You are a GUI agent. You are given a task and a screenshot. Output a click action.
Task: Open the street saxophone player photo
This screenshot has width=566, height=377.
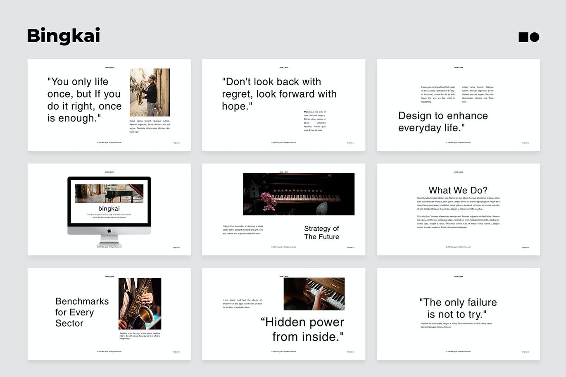pyautogui.click(x=150, y=92)
